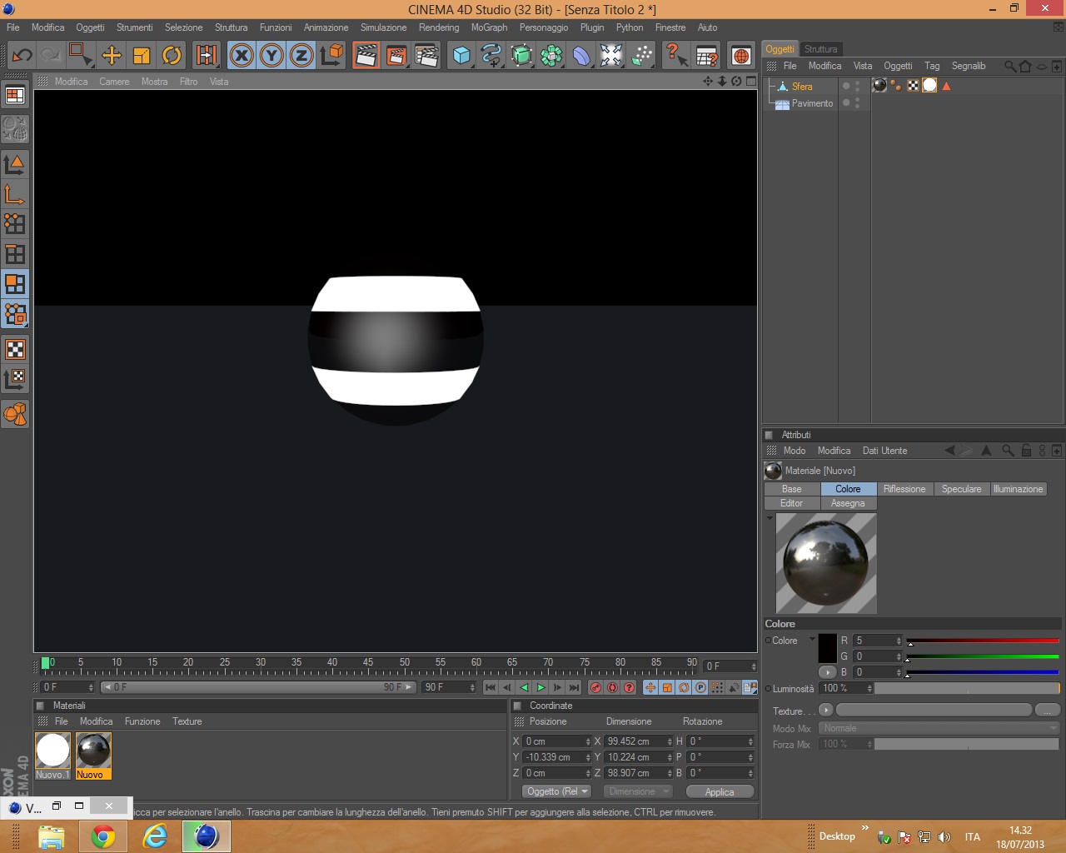Open the spline pen tool icon
Screen dimensions: 1066x853
coord(491,56)
